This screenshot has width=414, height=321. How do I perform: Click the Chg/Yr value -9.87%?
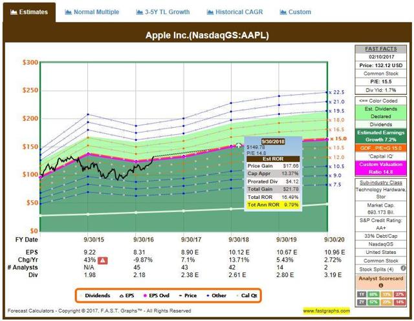point(143,260)
